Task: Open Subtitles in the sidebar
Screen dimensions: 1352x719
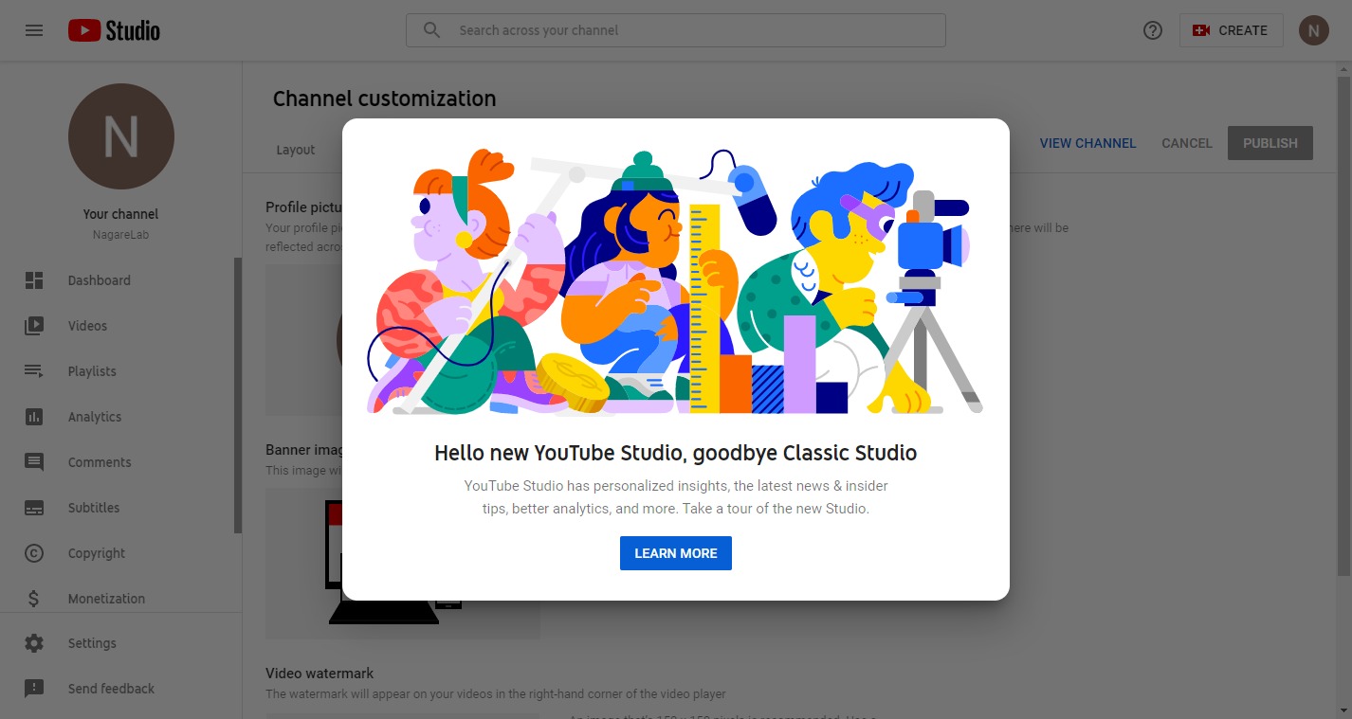Action: (x=94, y=508)
